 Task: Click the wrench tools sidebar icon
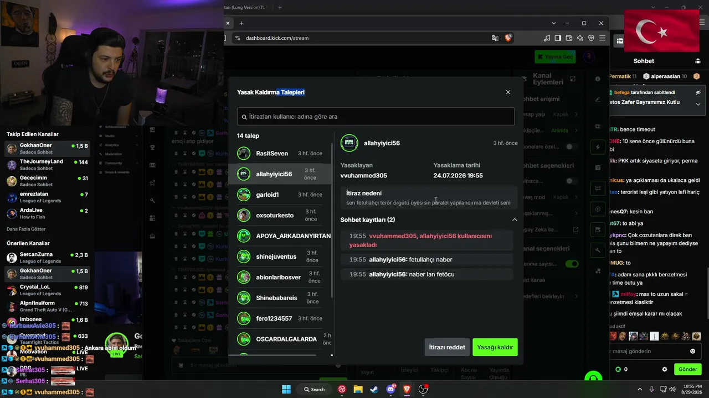click(598, 250)
